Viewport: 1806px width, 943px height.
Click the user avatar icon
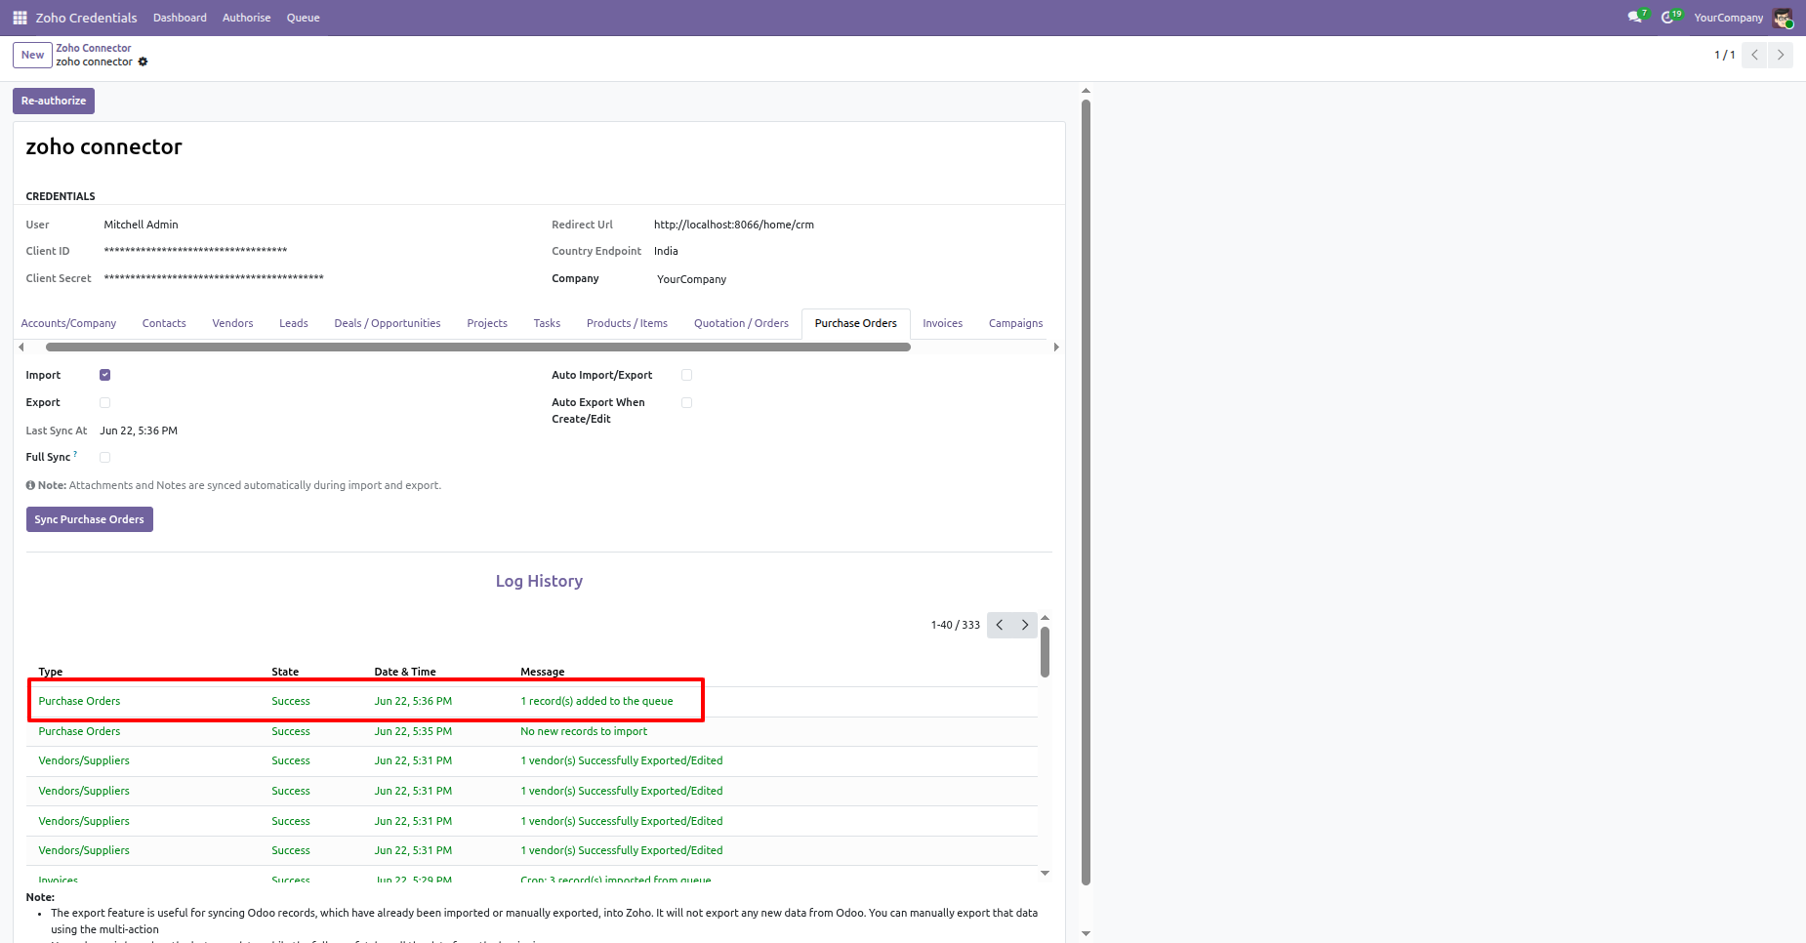click(1783, 18)
